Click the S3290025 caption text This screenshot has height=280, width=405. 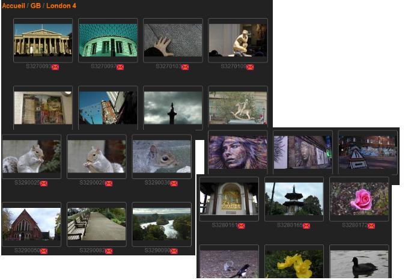[28, 183]
